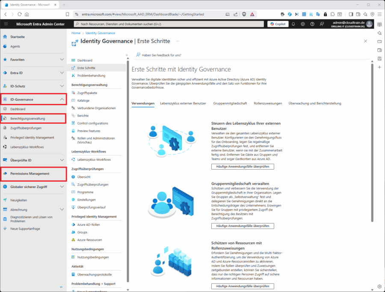The image size is (385, 292).
Task: Click Häufige Anwendungsfälle überprüfen under external users
Action: (x=243, y=167)
